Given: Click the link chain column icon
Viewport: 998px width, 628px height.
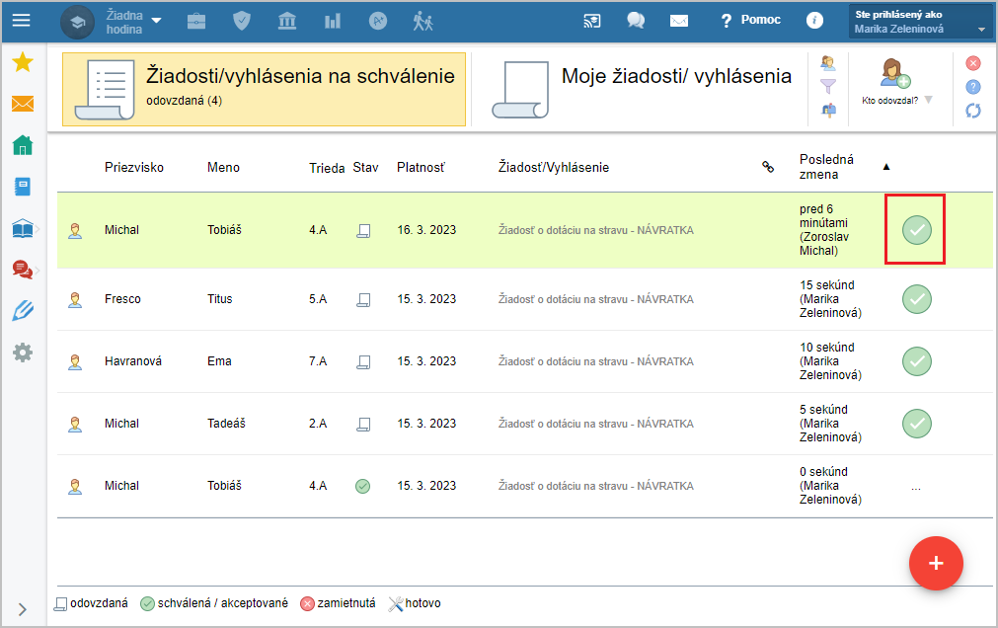Looking at the screenshot, I should pyautogui.click(x=768, y=167).
